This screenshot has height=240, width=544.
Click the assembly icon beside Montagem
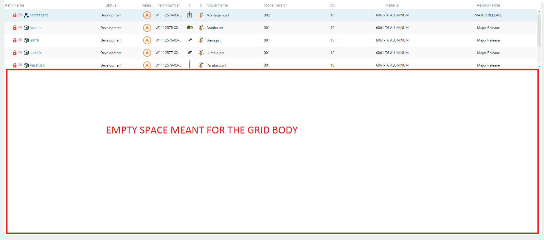(x=26, y=15)
